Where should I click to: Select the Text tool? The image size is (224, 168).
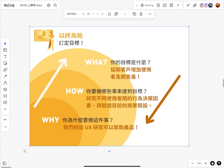[x=5, y=57]
